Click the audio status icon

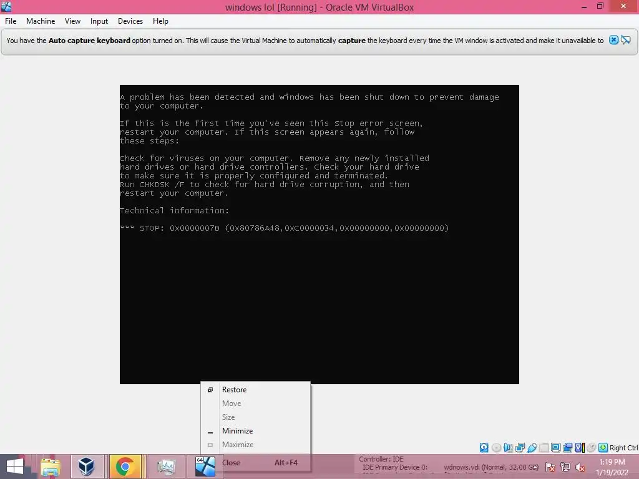pos(508,448)
